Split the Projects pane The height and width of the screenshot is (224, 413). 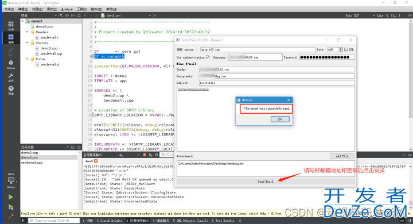73,16
